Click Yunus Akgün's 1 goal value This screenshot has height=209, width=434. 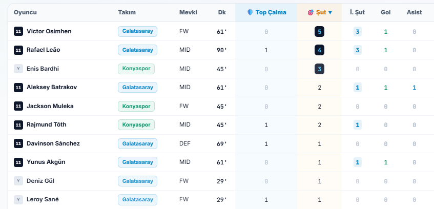click(386, 162)
